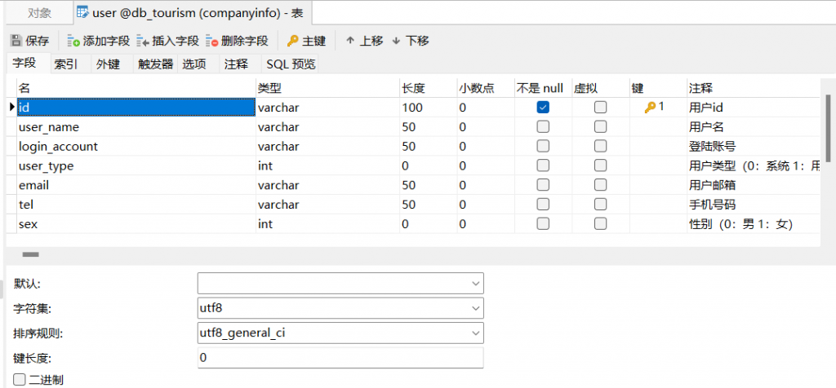Click the key icon in id row

[x=651, y=108]
